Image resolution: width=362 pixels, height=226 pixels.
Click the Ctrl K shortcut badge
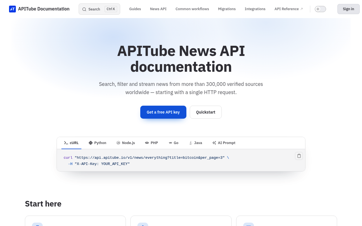111,9
